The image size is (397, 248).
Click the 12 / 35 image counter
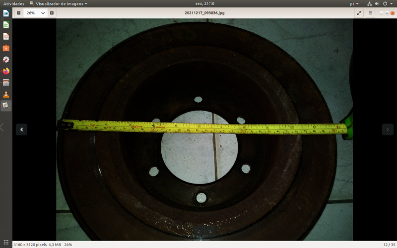tap(389, 245)
